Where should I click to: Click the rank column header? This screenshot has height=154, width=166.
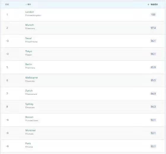pyautogui.click(x=7, y=4)
